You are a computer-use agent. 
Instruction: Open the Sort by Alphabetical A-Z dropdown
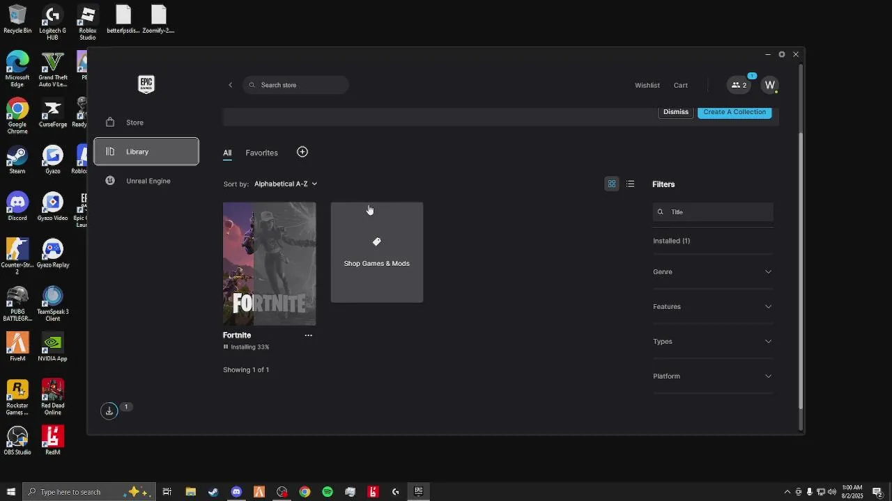[x=286, y=184]
